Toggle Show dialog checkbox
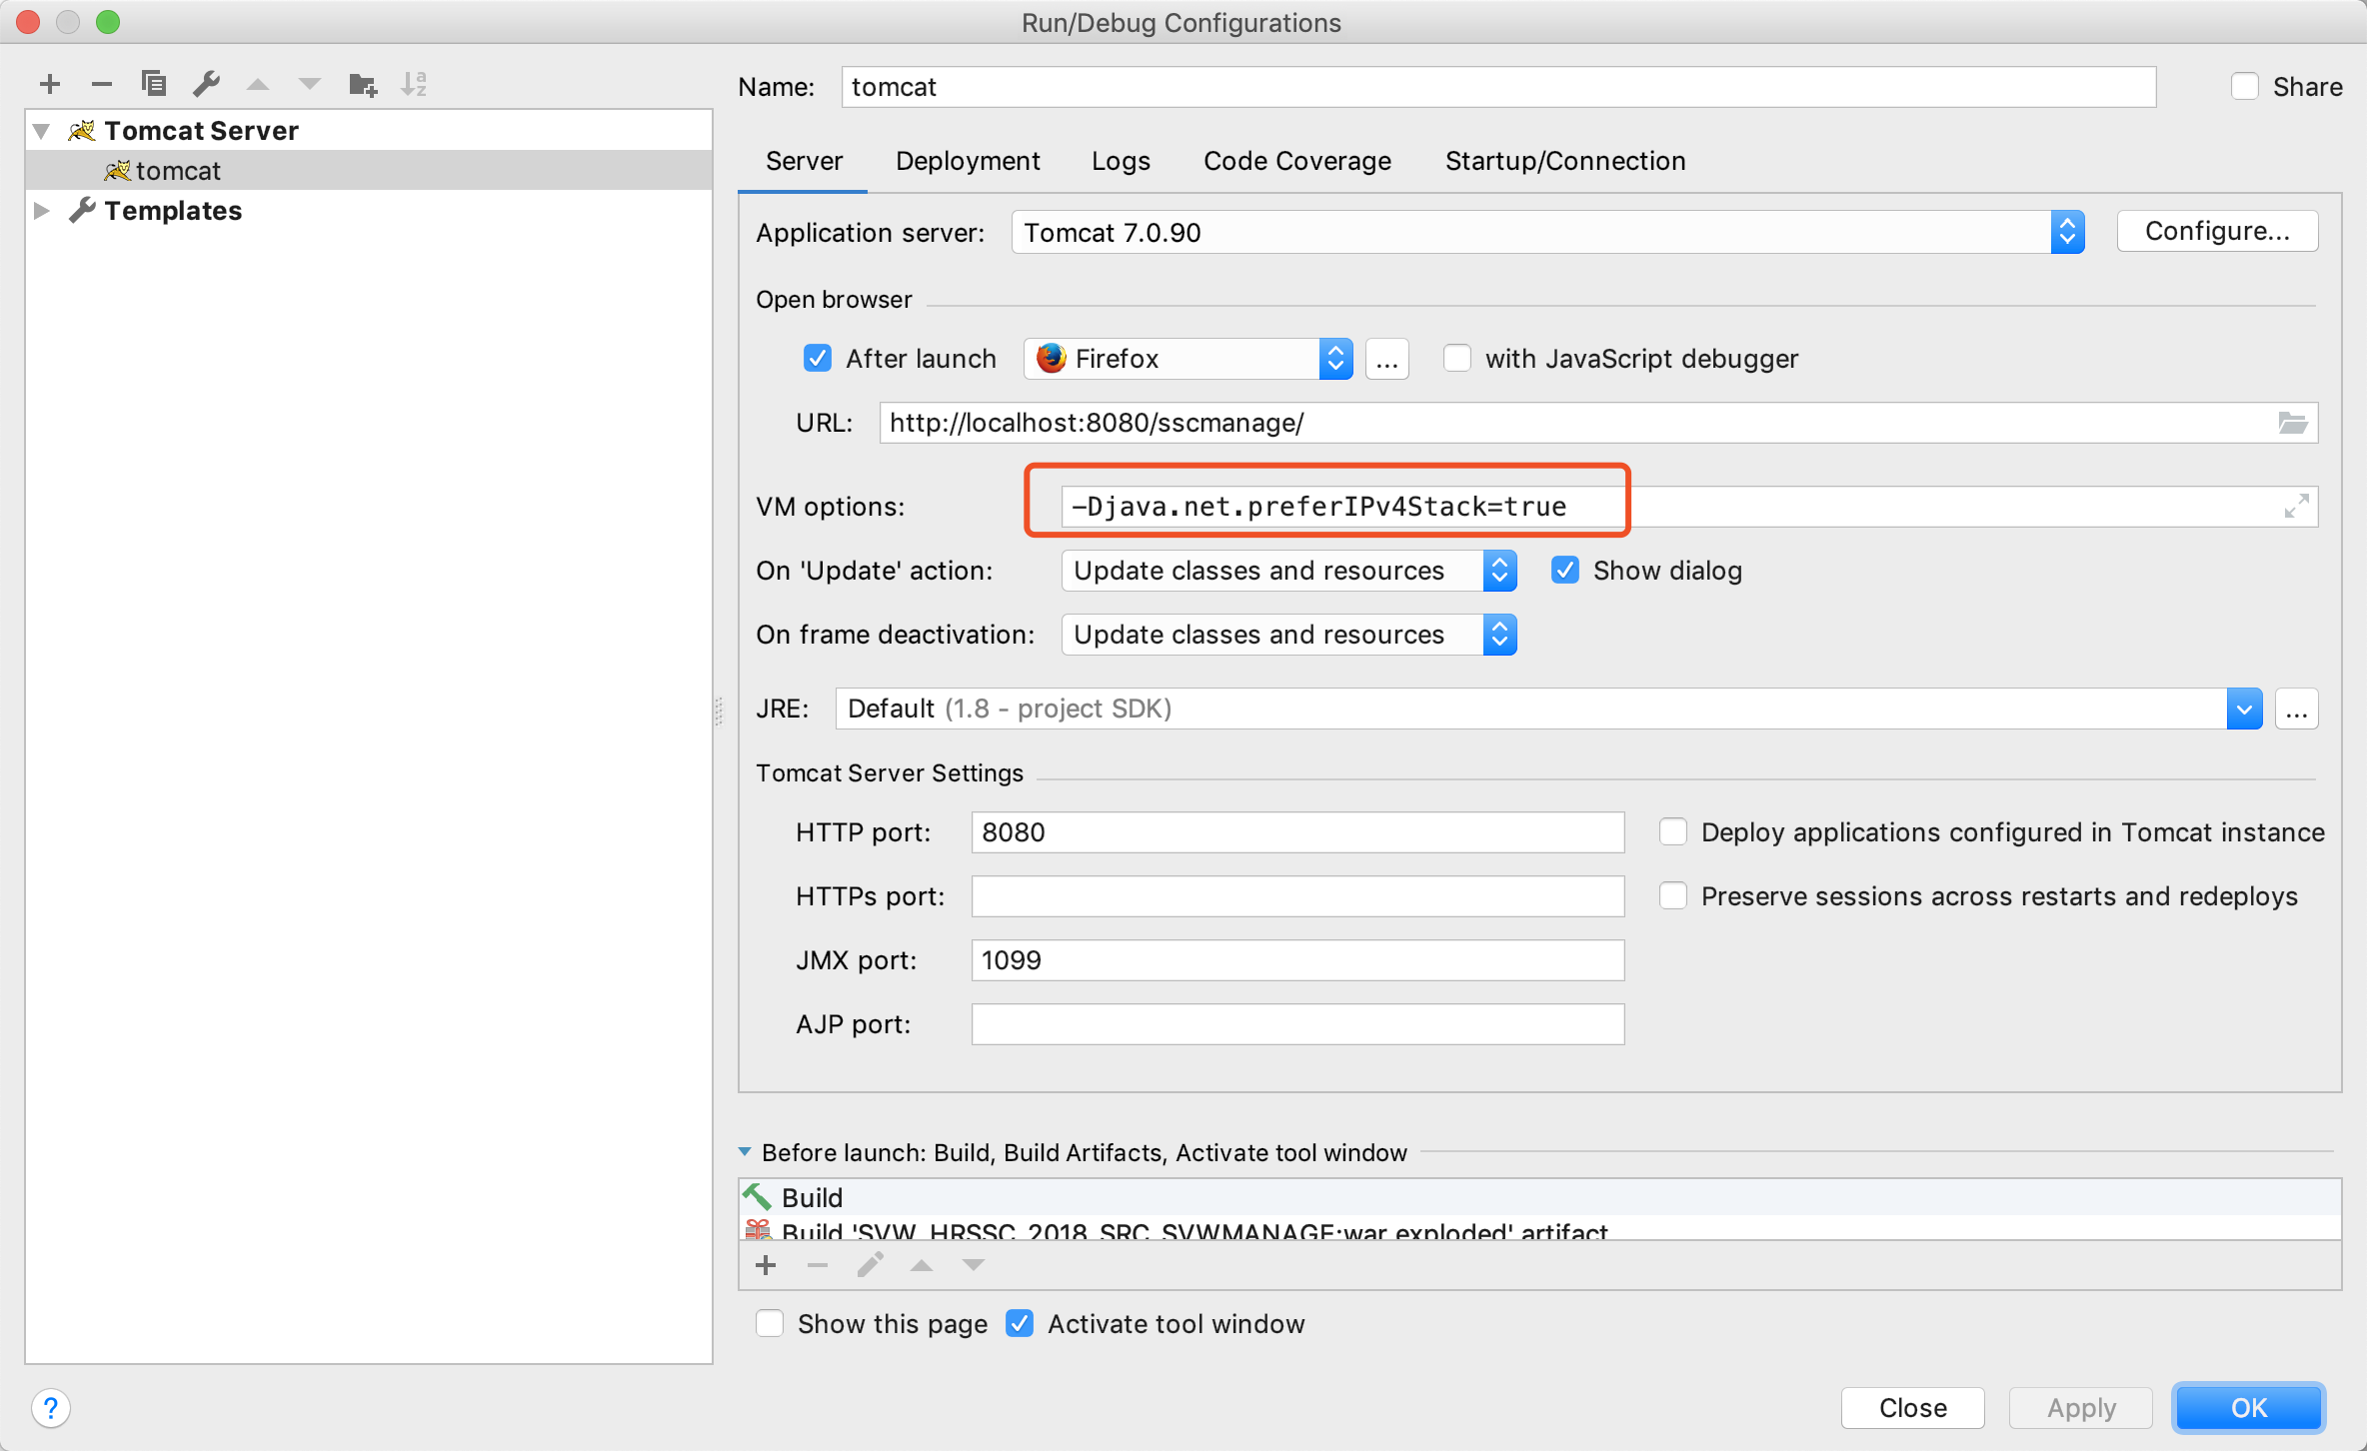Viewport: 2367px width, 1451px height. [1565, 570]
